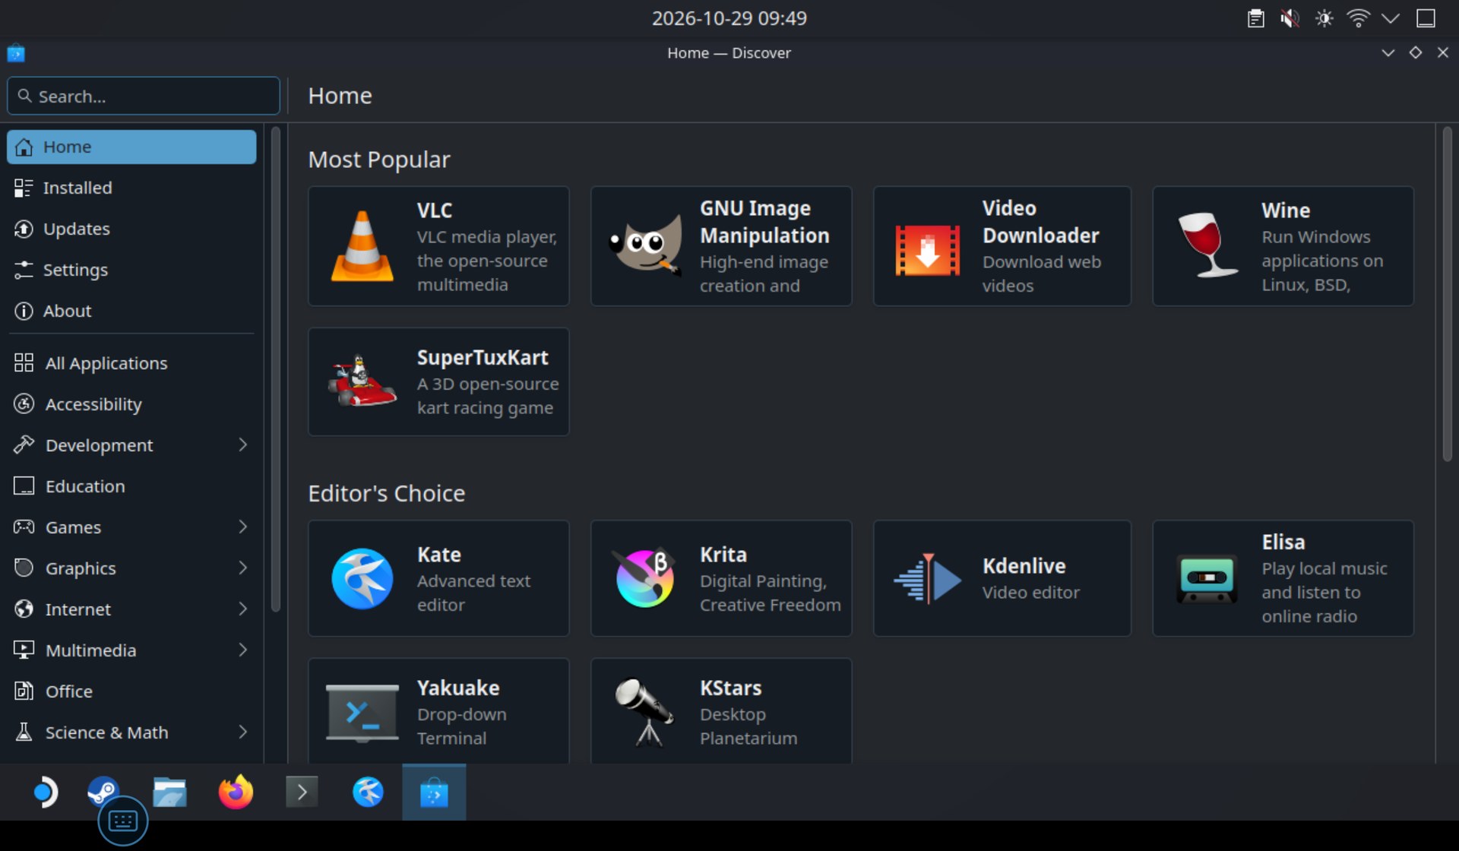Launch Steam from the taskbar
This screenshot has height=851, width=1459.
[x=103, y=792]
